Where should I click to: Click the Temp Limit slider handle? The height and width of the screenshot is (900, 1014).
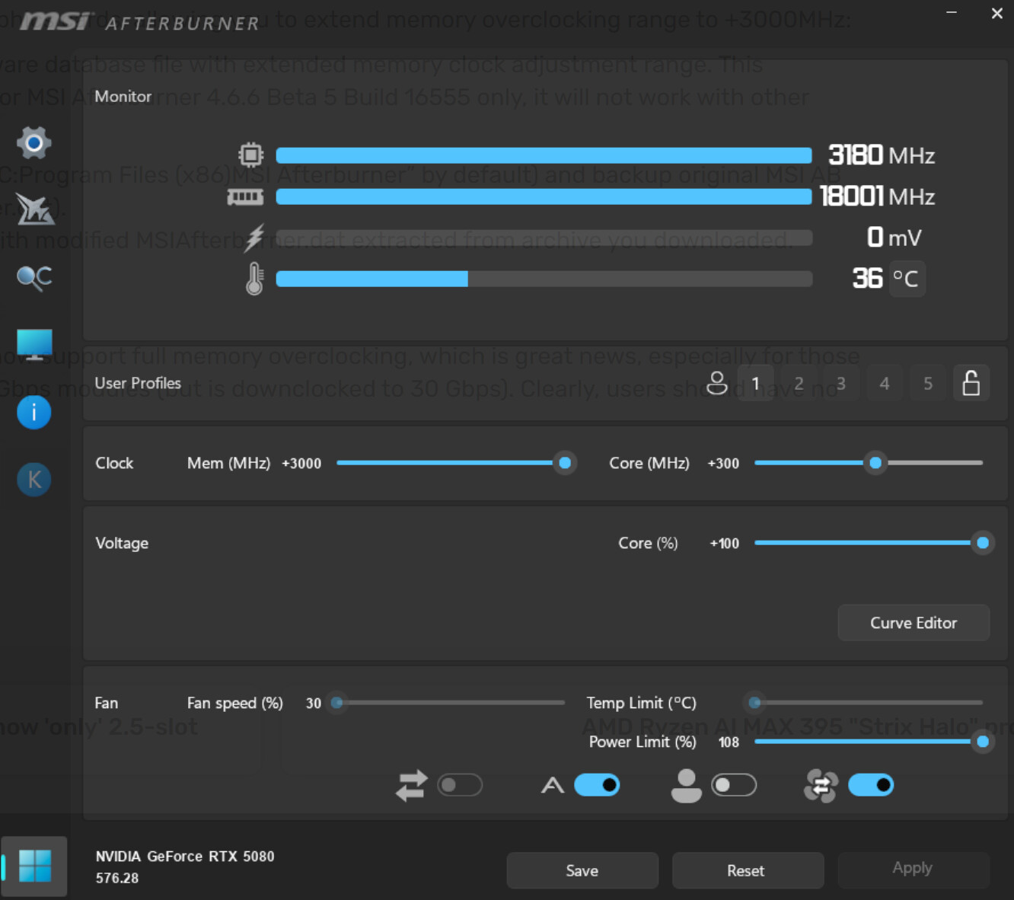click(754, 703)
